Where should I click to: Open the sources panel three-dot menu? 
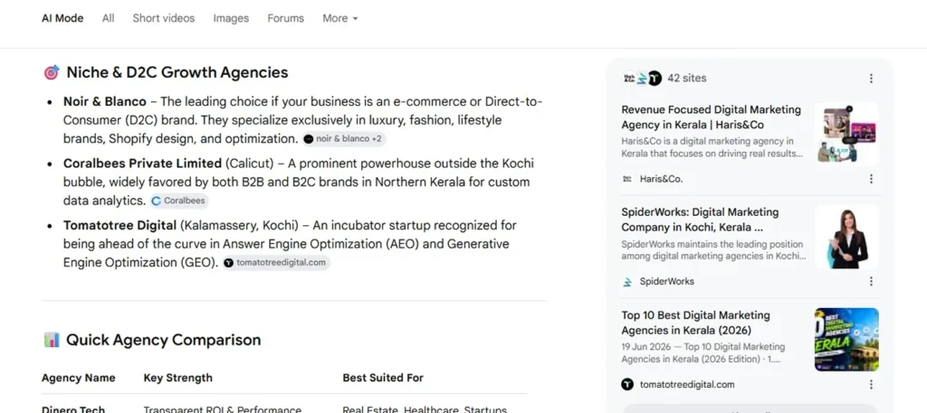click(871, 79)
